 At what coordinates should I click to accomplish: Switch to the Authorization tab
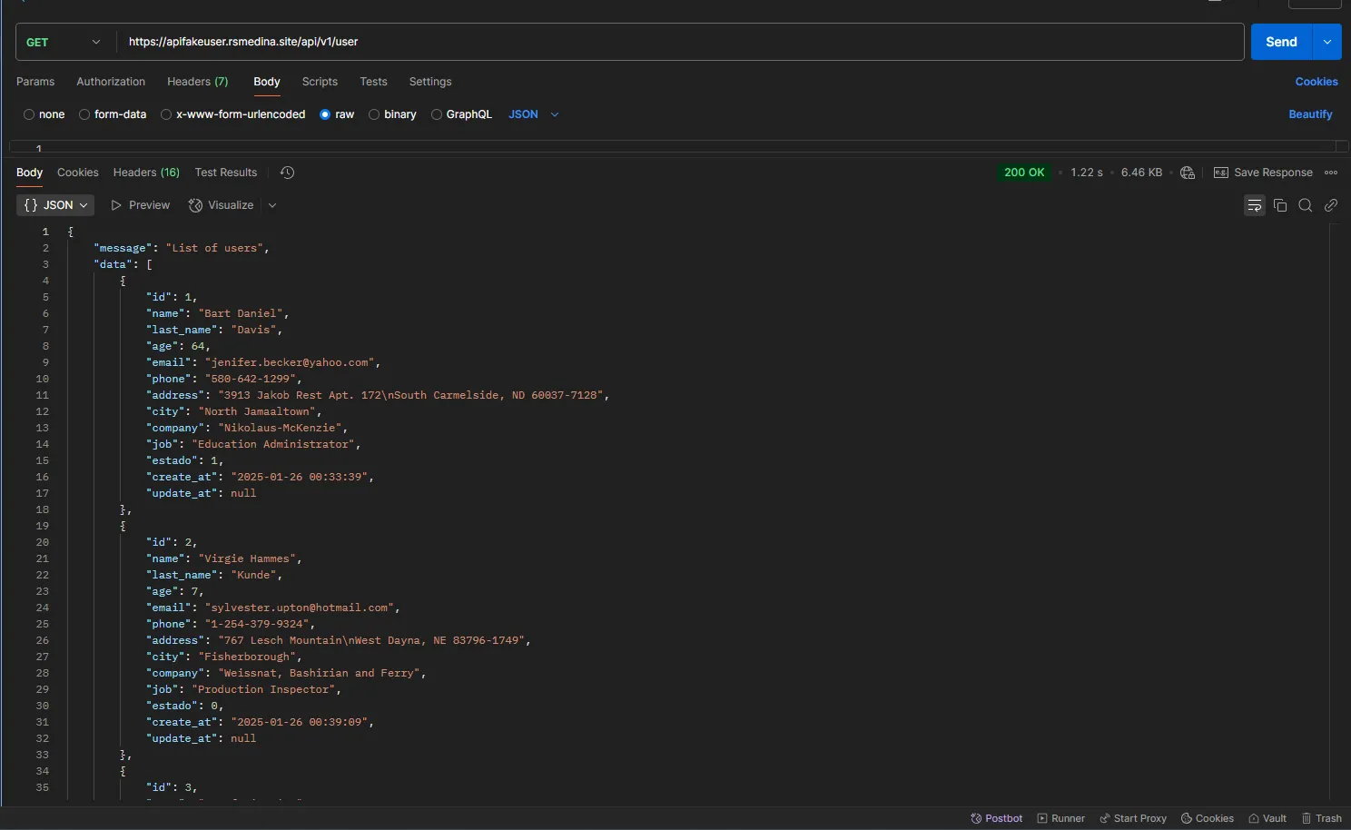click(x=111, y=82)
